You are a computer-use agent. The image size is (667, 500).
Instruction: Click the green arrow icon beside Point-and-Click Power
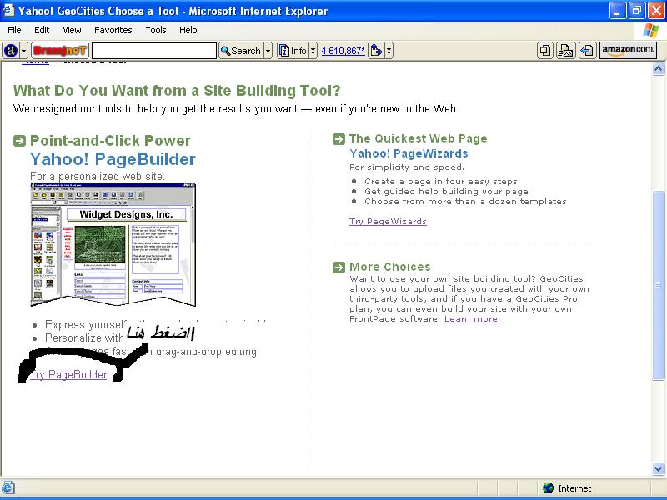coord(19,141)
